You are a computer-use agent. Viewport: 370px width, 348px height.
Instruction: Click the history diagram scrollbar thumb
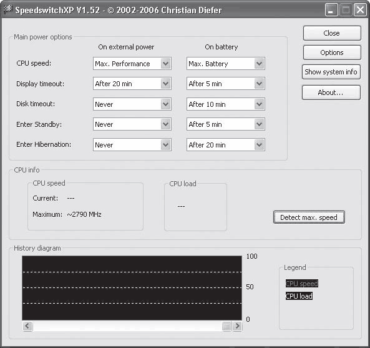pos(226,326)
